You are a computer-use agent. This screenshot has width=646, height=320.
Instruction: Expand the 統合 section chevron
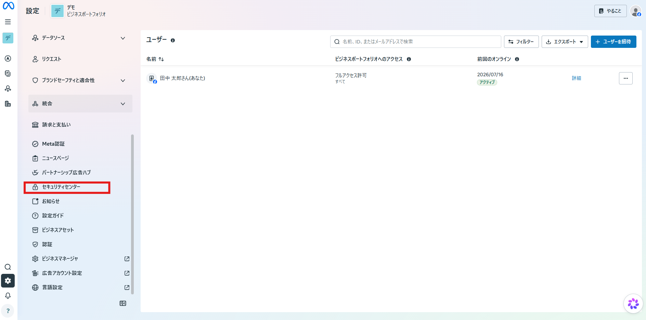tap(123, 104)
